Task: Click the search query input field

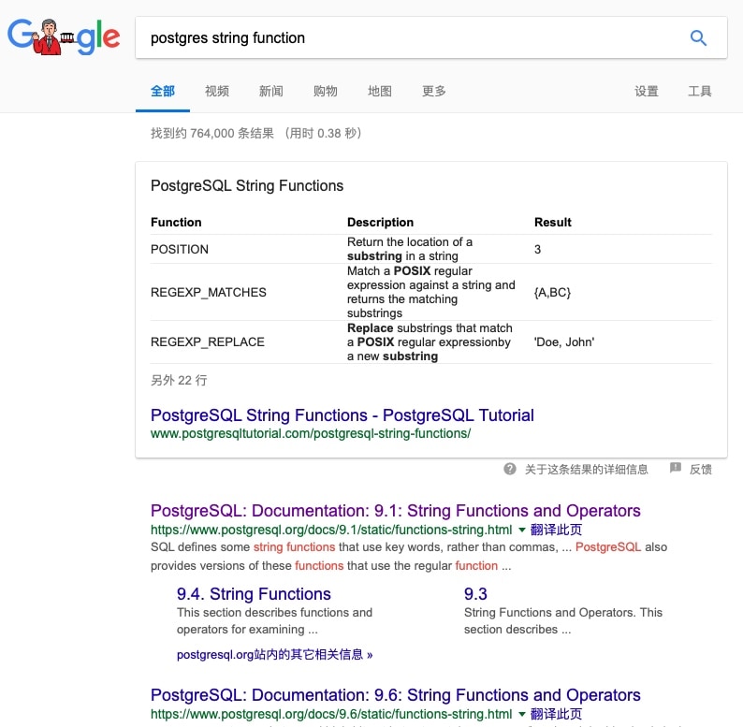Action: [402, 38]
